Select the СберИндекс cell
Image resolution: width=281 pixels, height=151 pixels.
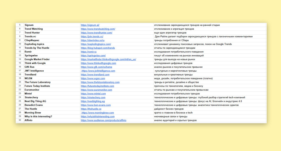52,40
